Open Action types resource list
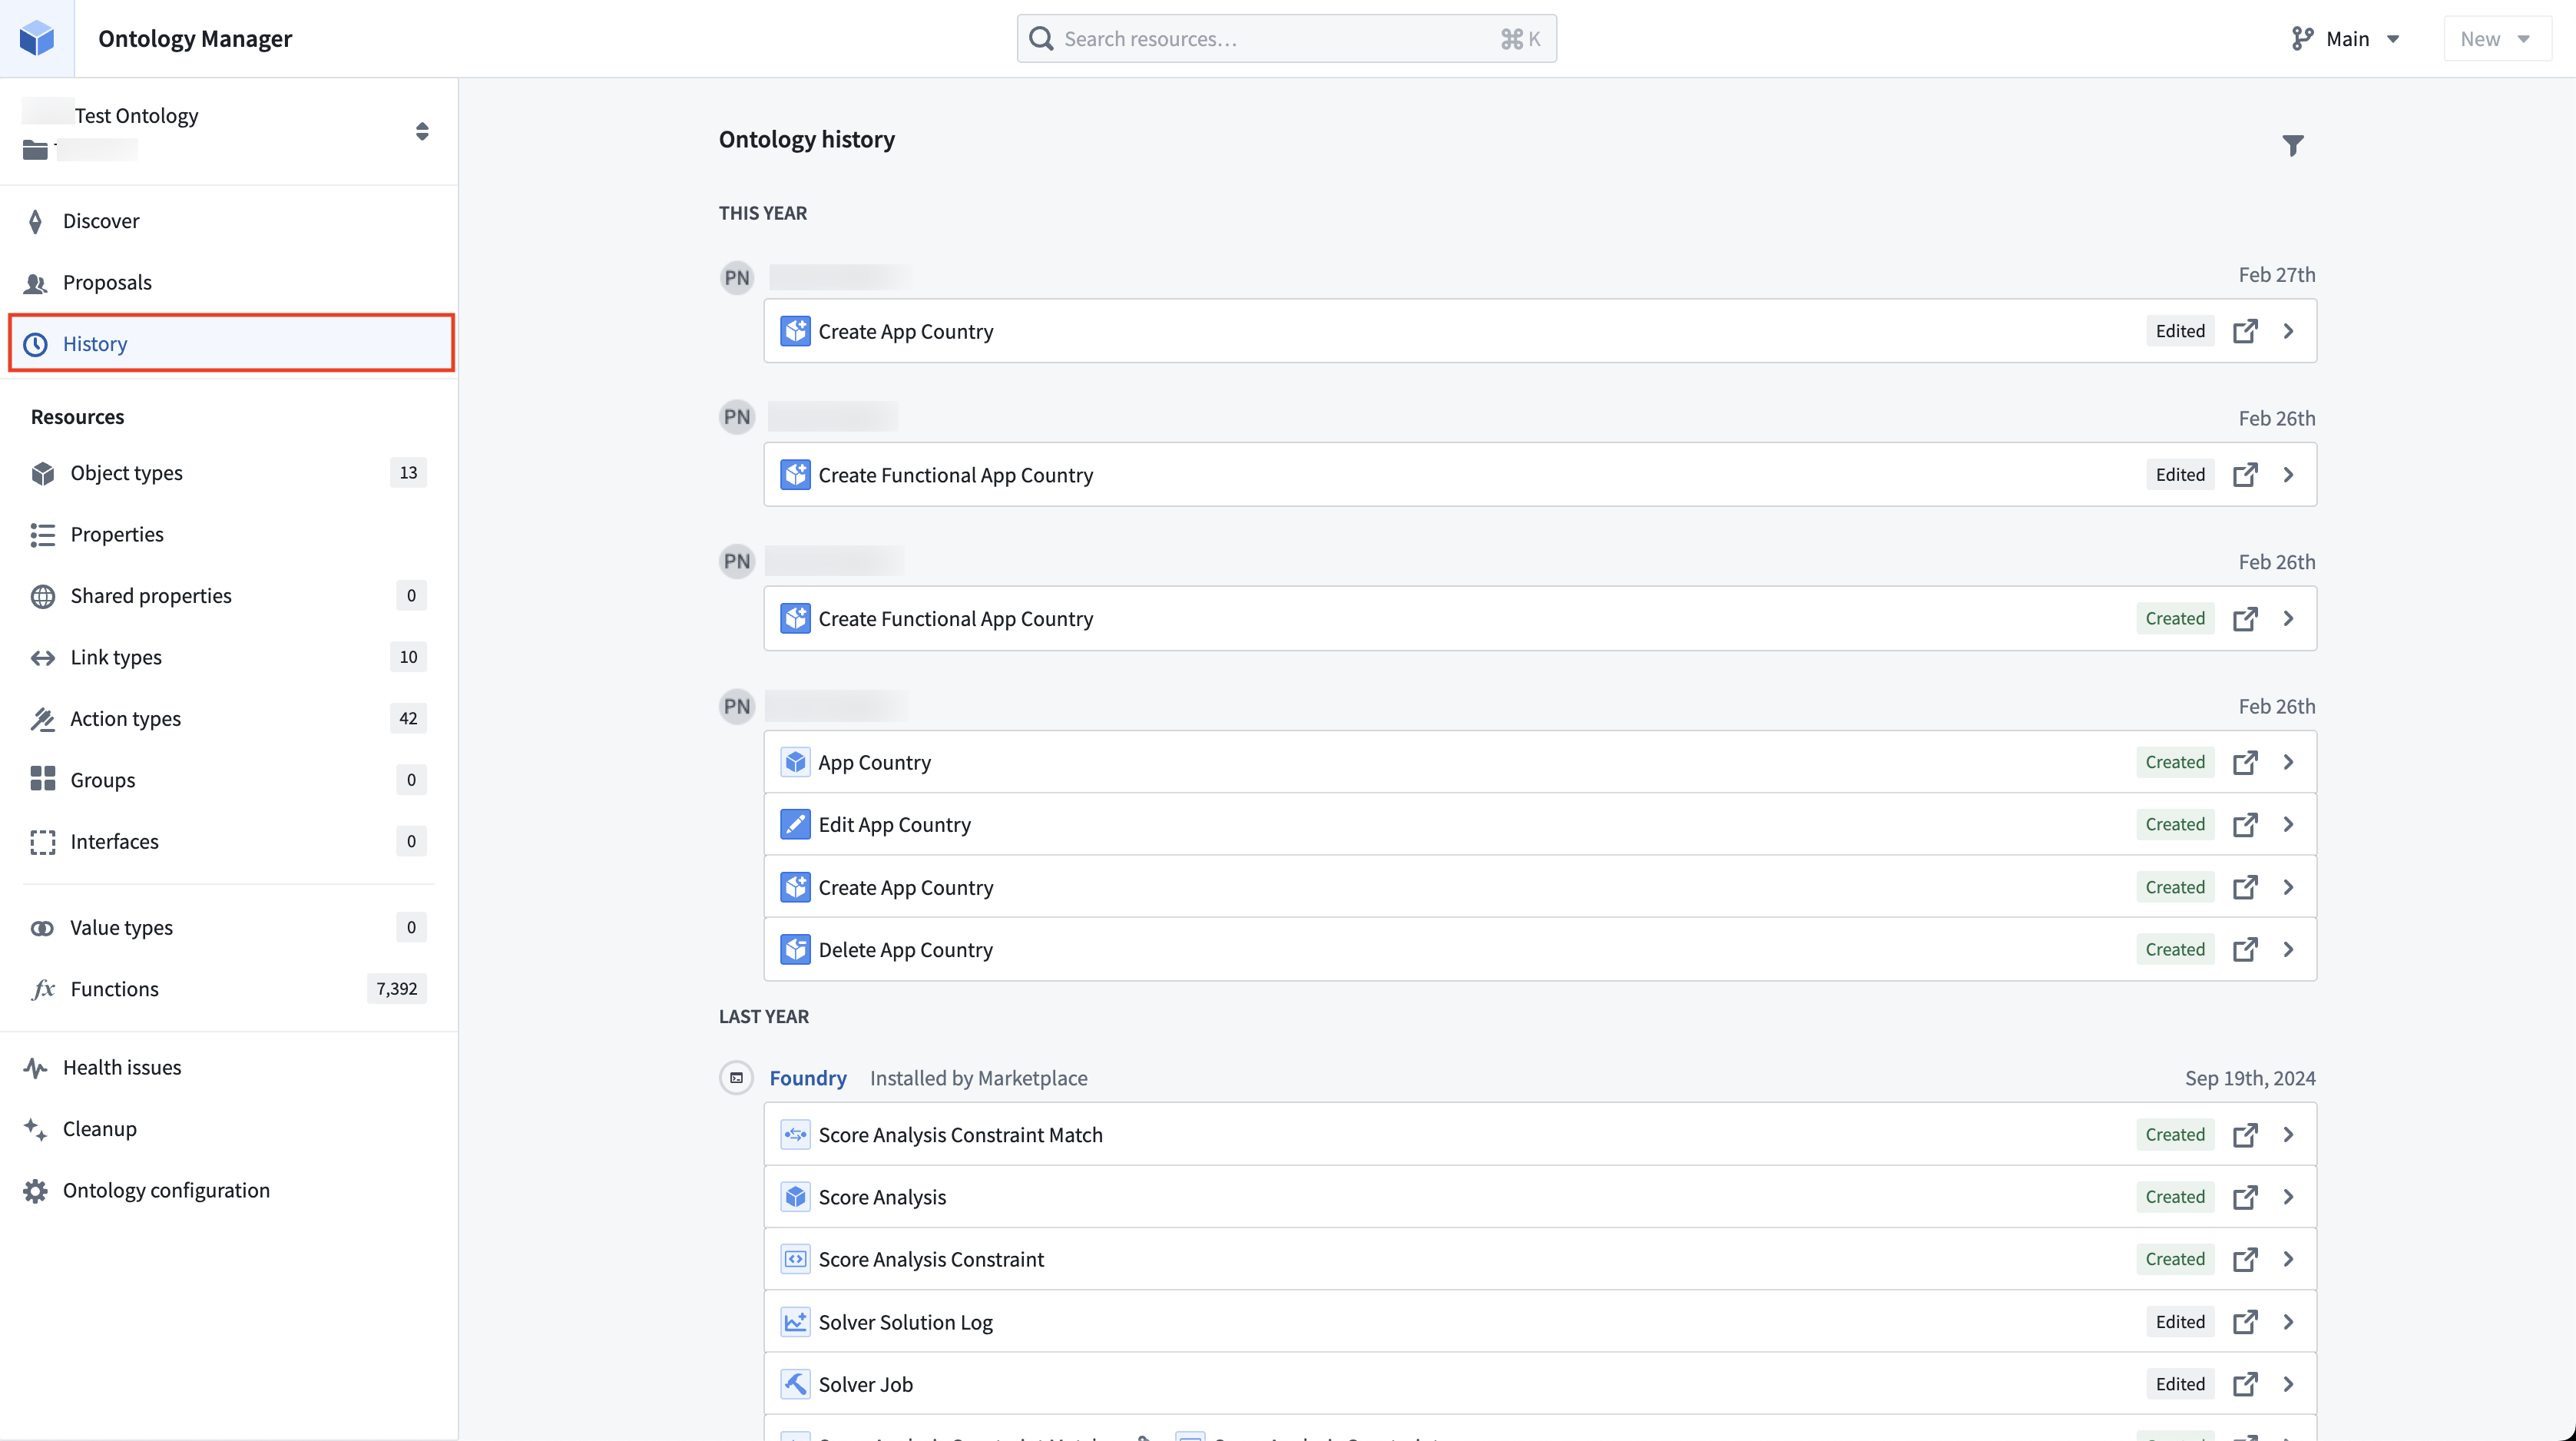 click(x=229, y=718)
